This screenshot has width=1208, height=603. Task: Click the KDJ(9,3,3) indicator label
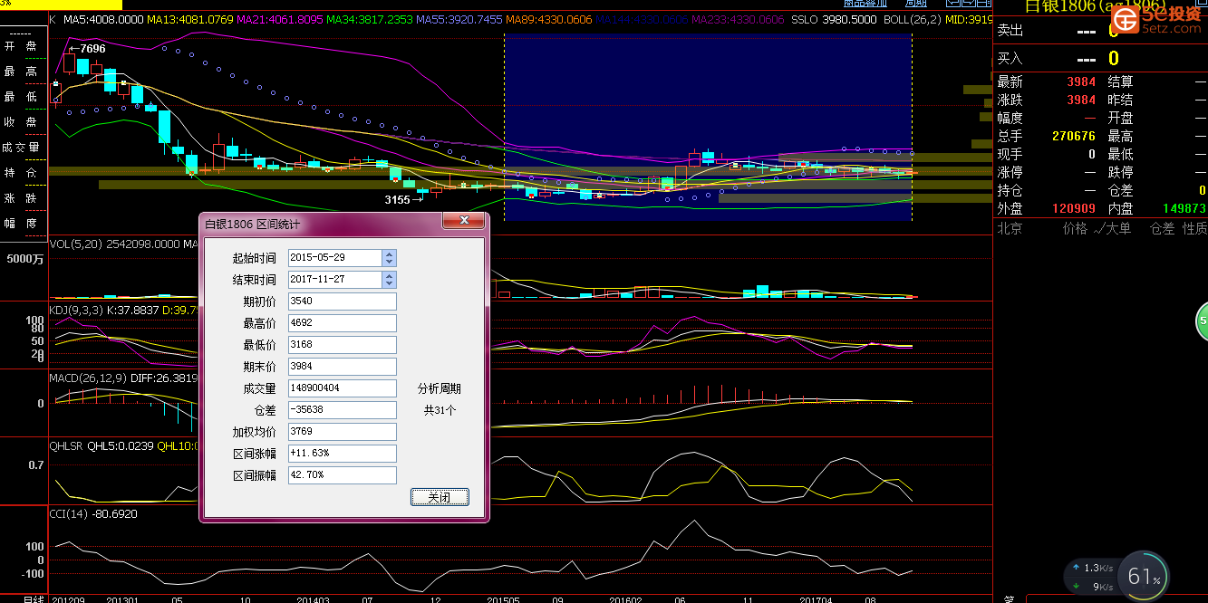pyautogui.click(x=77, y=310)
